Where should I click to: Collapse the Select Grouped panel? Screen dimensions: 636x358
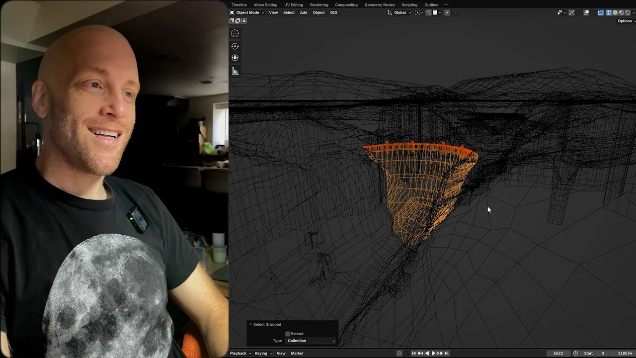(250, 324)
